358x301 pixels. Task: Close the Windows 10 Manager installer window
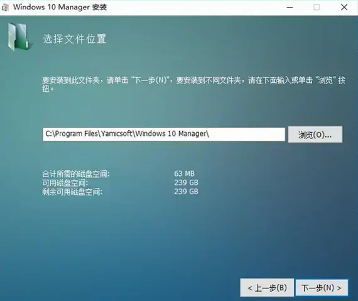point(344,8)
